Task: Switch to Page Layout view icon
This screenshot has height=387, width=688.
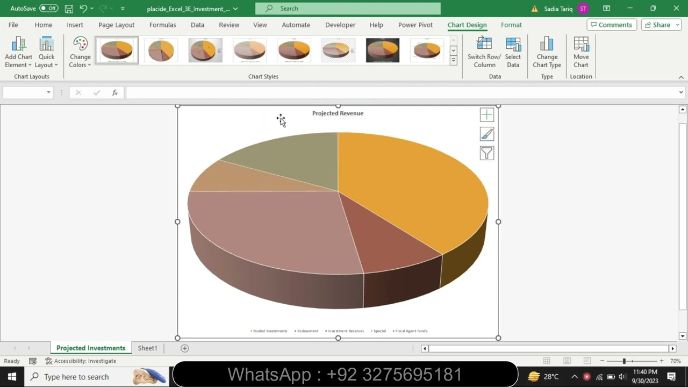Action: click(x=567, y=361)
